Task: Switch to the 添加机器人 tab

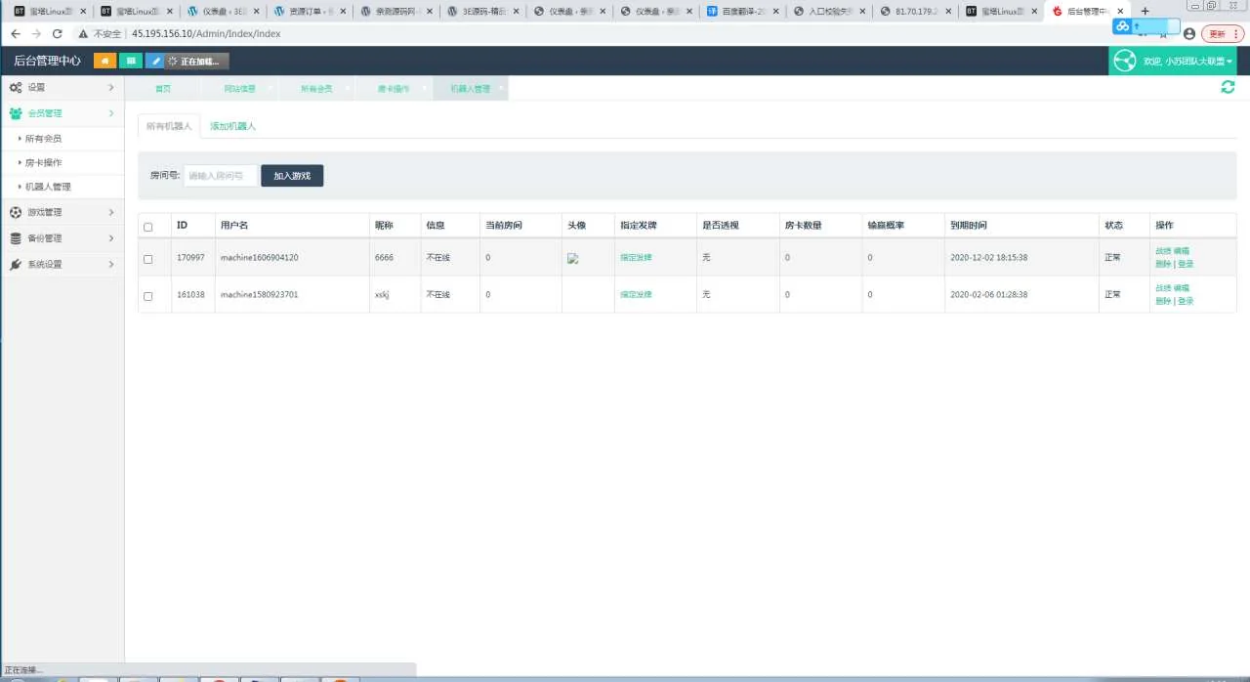Action: (232, 126)
